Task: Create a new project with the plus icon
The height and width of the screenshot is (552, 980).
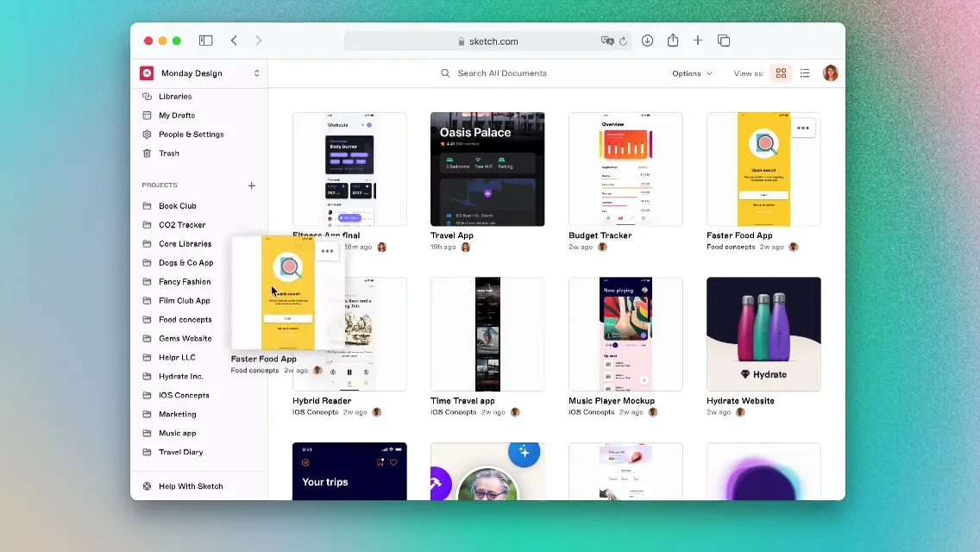Action: coord(251,185)
